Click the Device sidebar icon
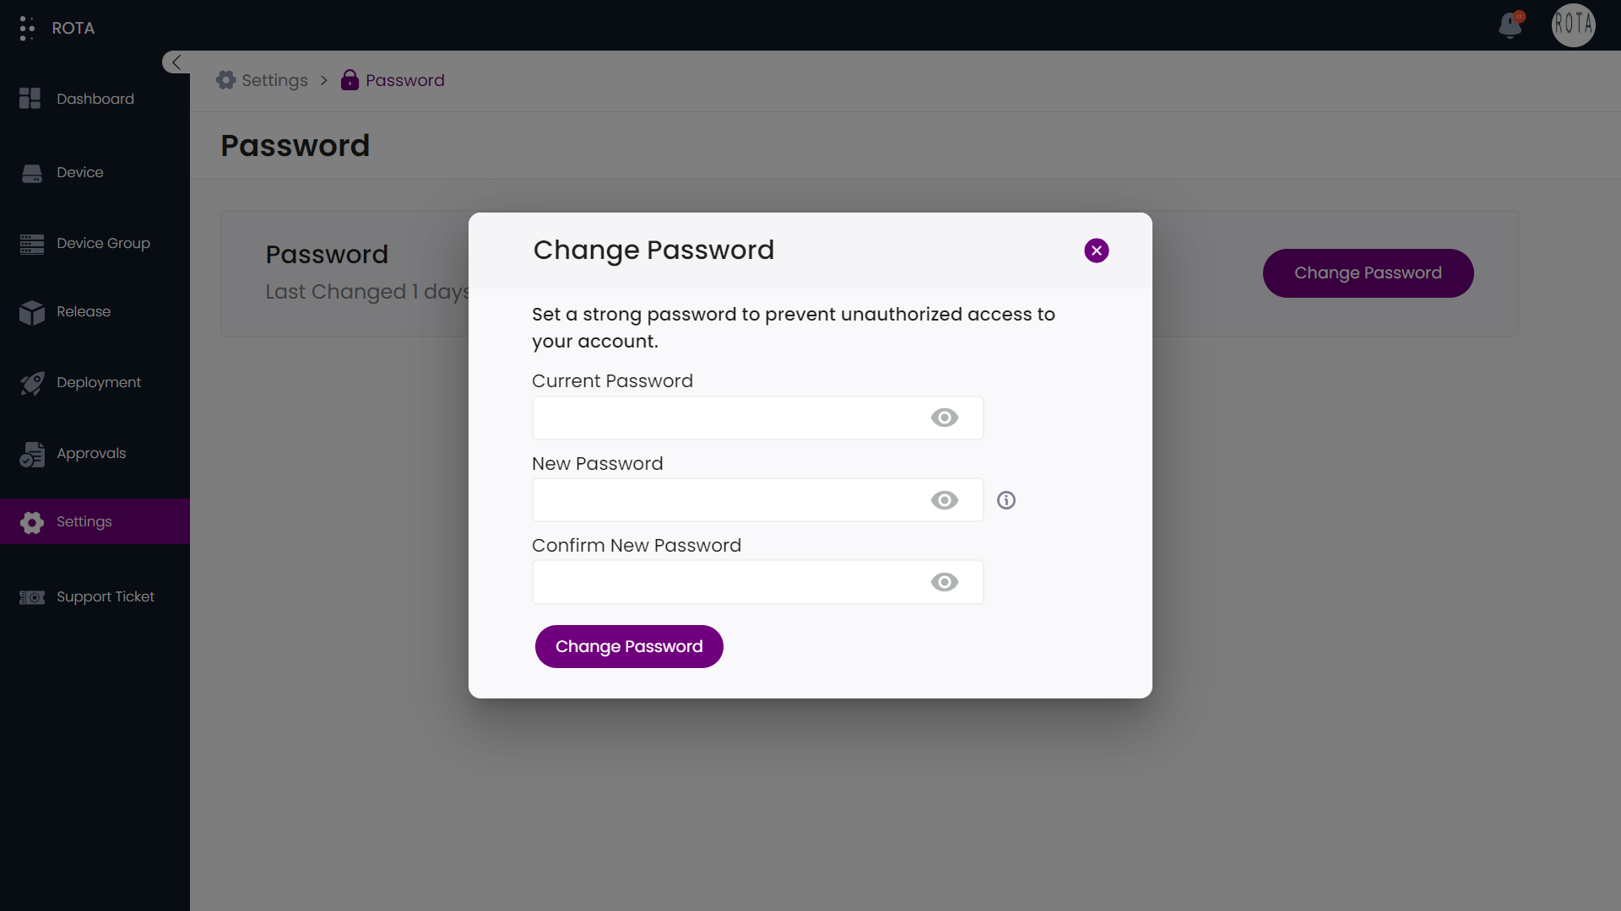The image size is (1621, 911). pos(30,171)
